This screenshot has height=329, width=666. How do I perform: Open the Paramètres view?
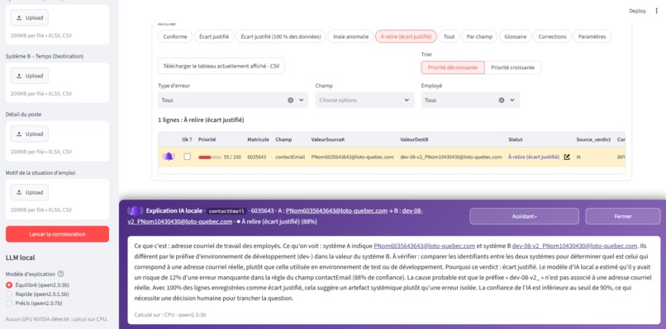(592, 37)
